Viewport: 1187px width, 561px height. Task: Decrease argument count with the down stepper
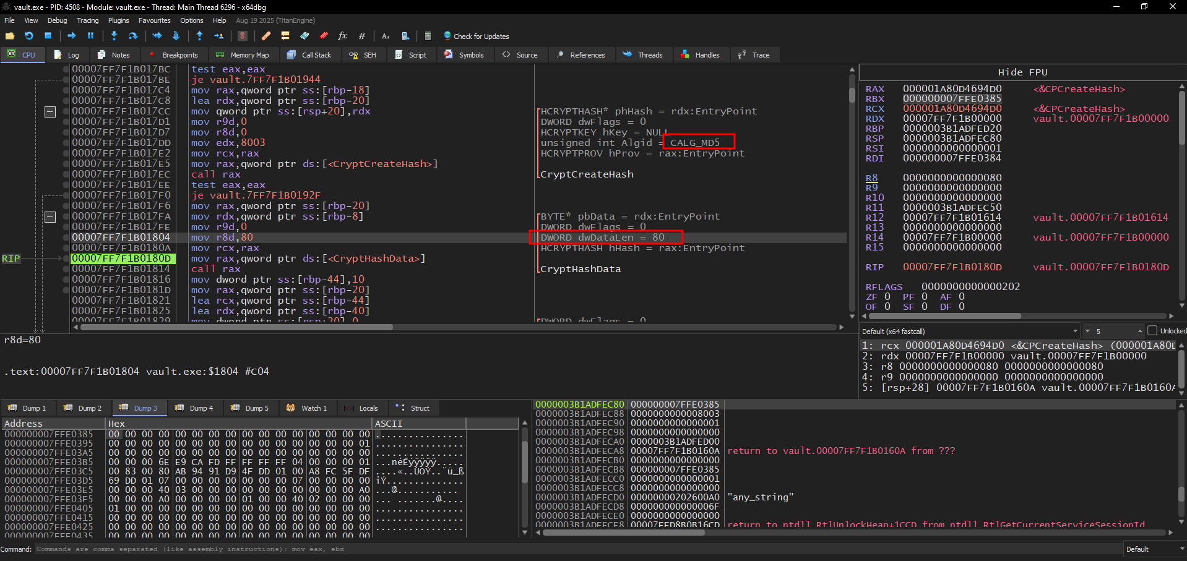coord(1087,331)
